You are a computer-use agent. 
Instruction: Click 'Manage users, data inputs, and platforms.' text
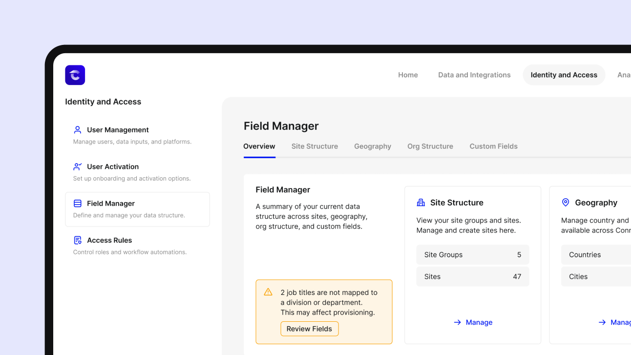(x=132, y=142)
